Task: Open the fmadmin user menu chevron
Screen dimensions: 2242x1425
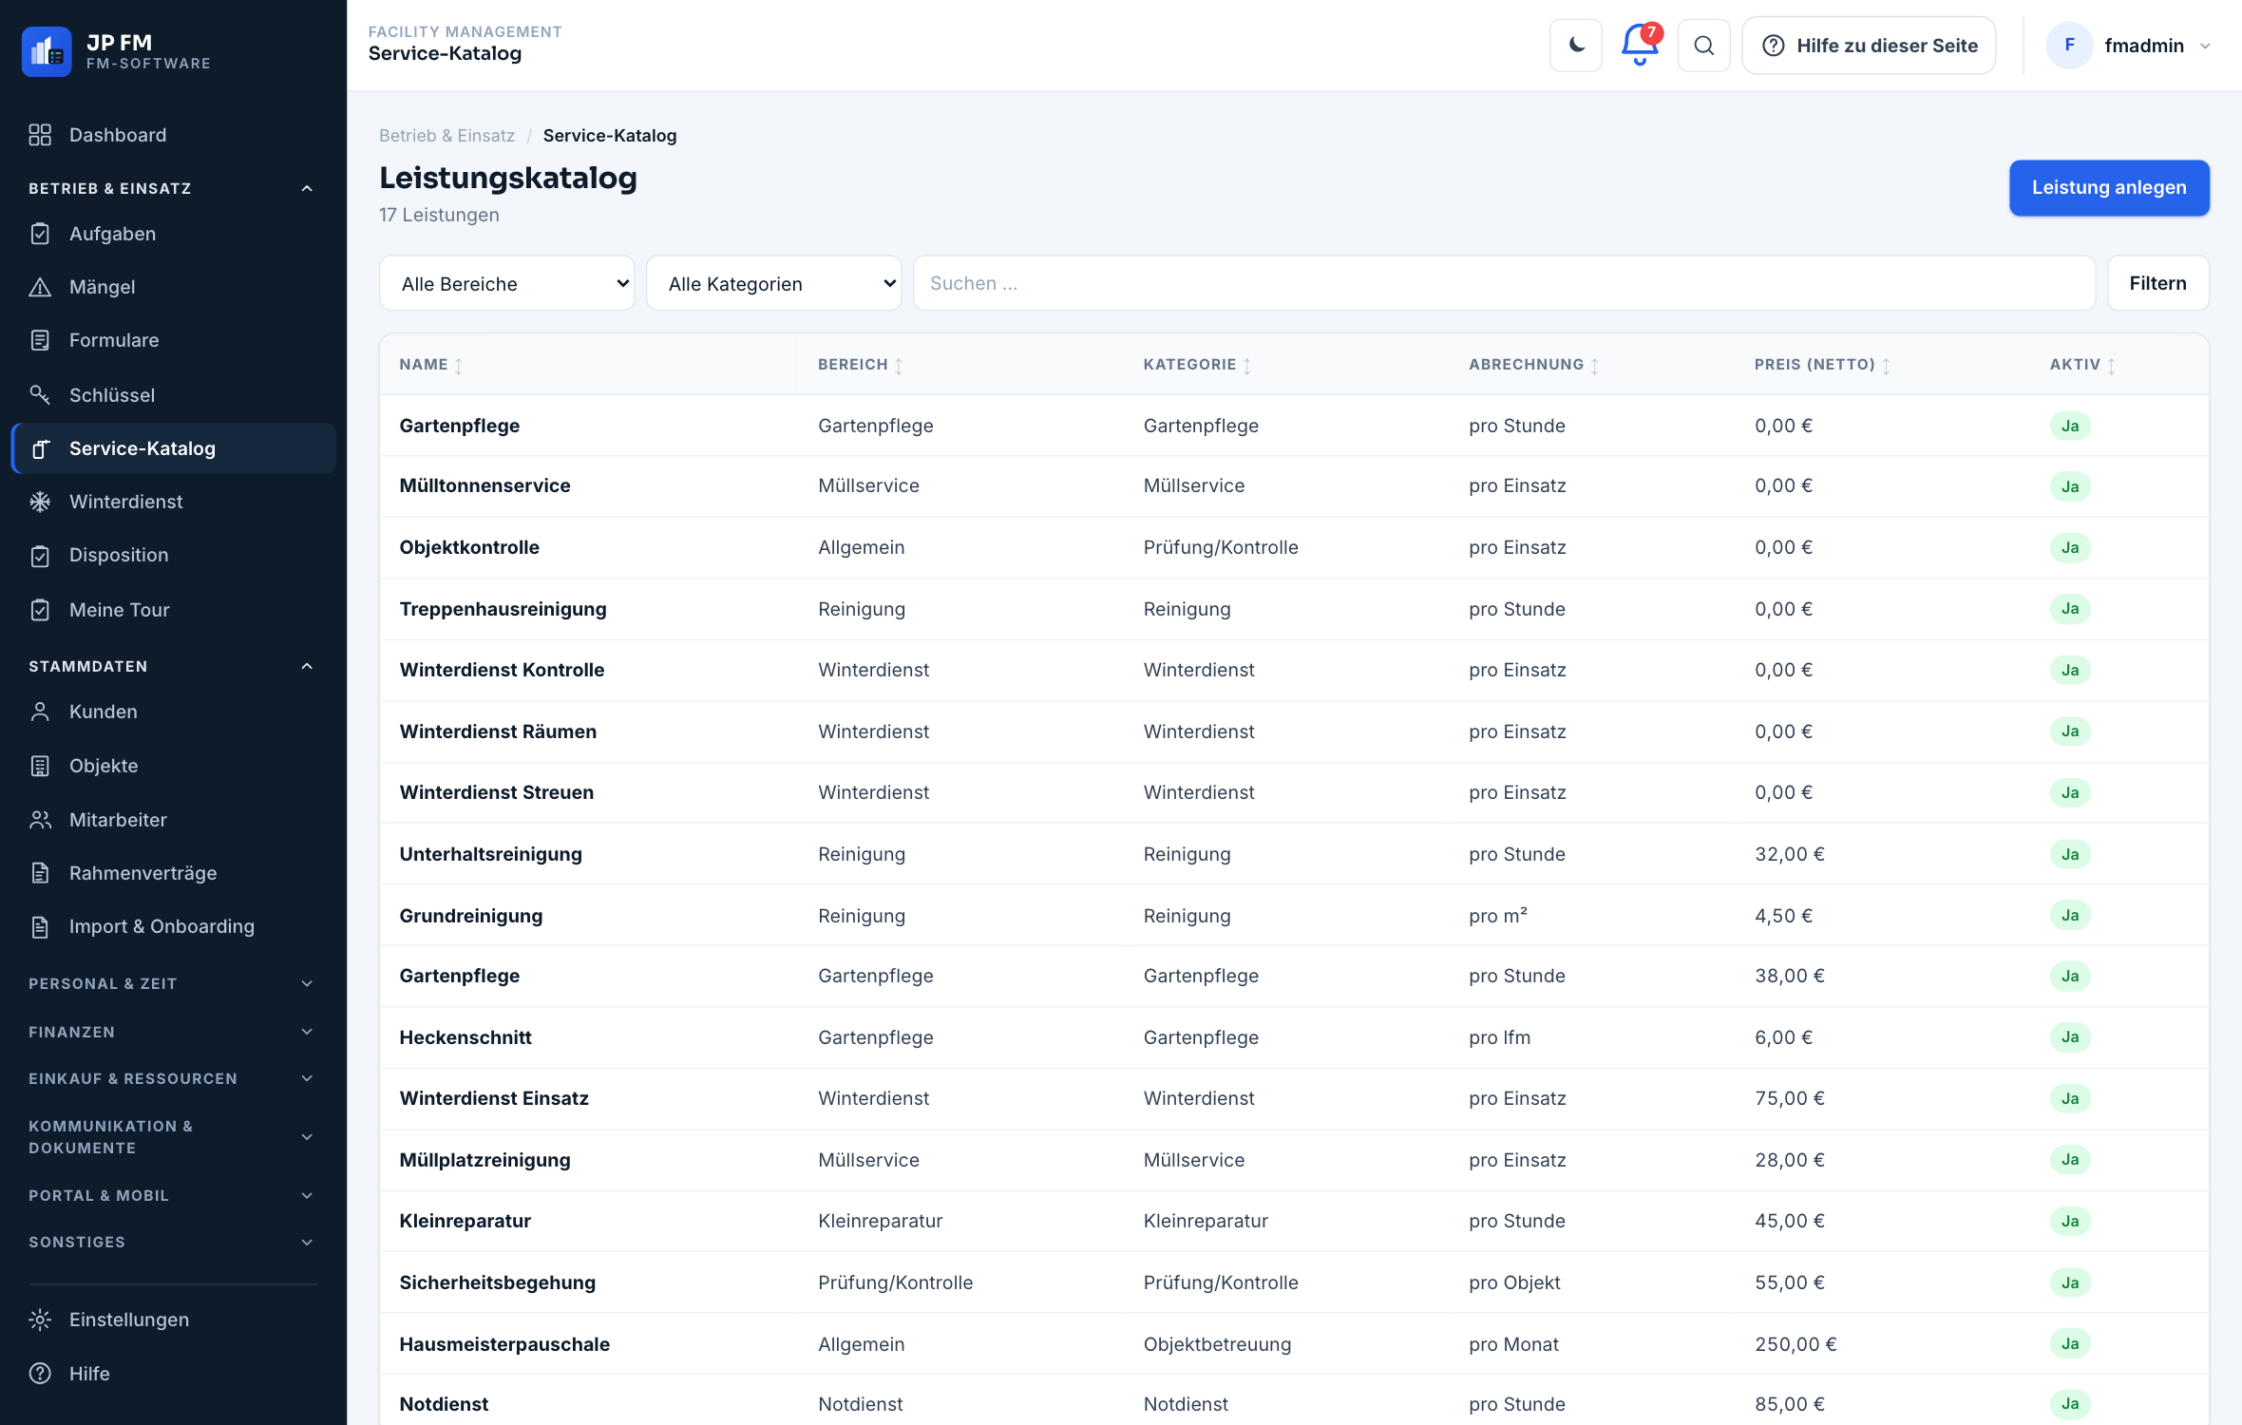Action: 2205,46
